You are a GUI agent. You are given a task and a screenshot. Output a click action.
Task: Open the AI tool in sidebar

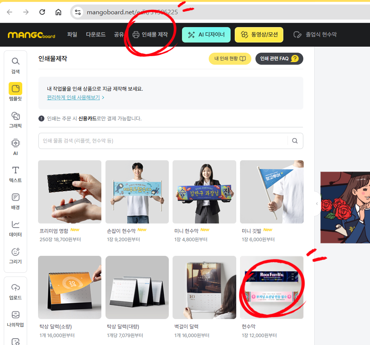pos(15,147)
